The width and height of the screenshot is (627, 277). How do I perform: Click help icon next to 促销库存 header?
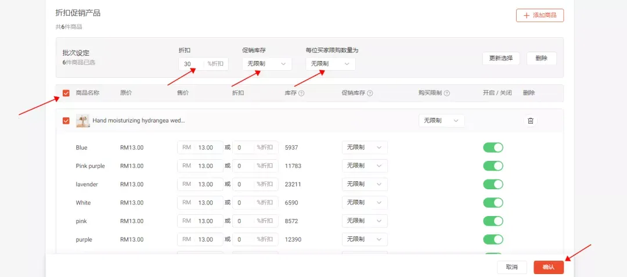coord(370,93)
